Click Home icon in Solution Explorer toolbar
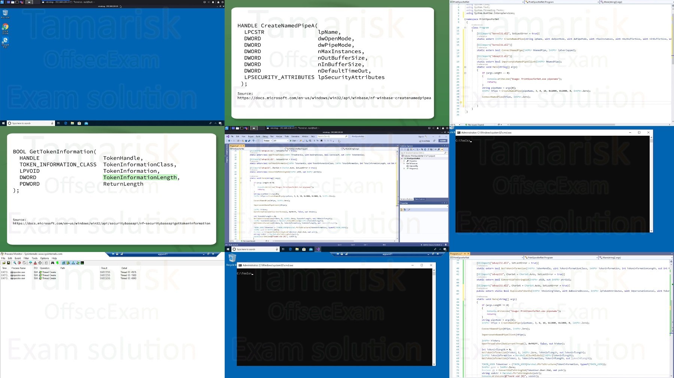674x378 pixels. click(x=408, y=150)
